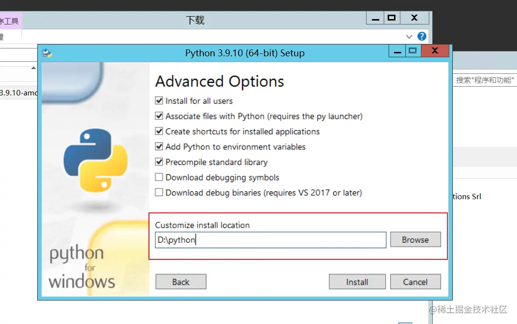Click the 搜索"程序和功能" search box
The image size is (517, 324).
click(485, 80)
